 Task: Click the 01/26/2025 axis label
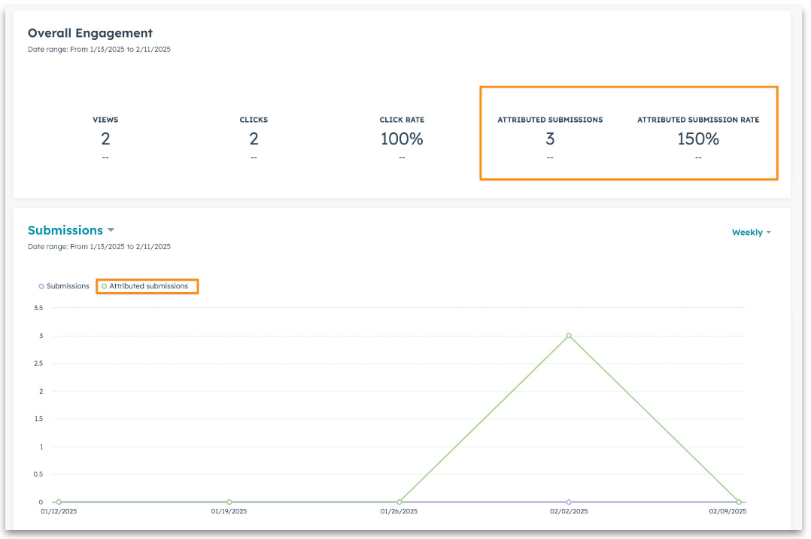398,510
